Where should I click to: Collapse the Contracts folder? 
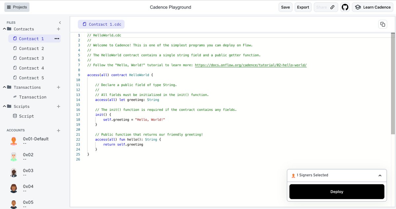coord(5,29)
